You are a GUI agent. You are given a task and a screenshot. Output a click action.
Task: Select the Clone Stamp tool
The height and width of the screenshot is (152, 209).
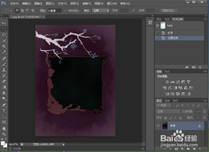pos(4,70)
